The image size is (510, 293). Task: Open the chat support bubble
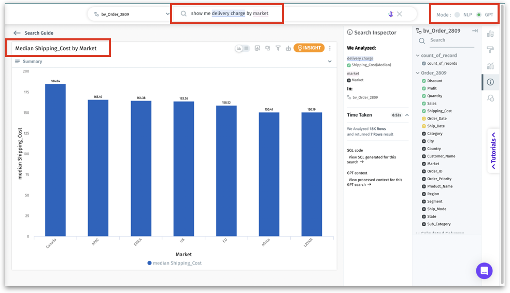pyautogui.click(x=484, y=270)
